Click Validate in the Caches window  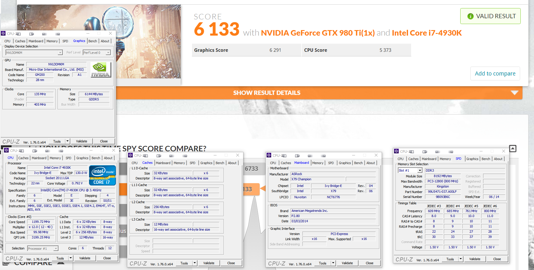[209, 263]
